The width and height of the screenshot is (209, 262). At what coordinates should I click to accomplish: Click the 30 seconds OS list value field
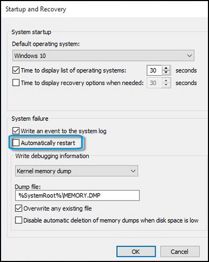(154, 71)
